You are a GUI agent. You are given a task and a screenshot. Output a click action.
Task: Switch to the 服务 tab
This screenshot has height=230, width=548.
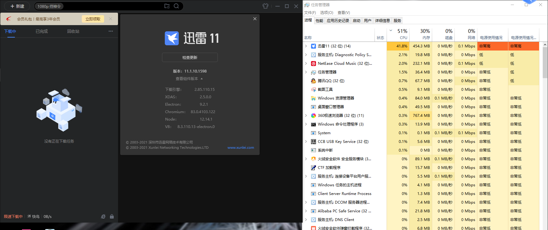[397, 21]
